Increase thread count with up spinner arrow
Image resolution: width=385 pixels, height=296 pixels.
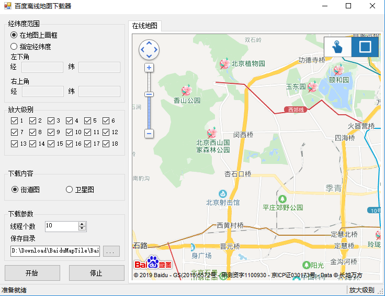pos(82,224)
